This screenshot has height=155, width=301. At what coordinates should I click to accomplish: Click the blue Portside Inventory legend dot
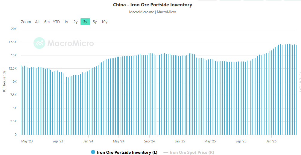93,152
